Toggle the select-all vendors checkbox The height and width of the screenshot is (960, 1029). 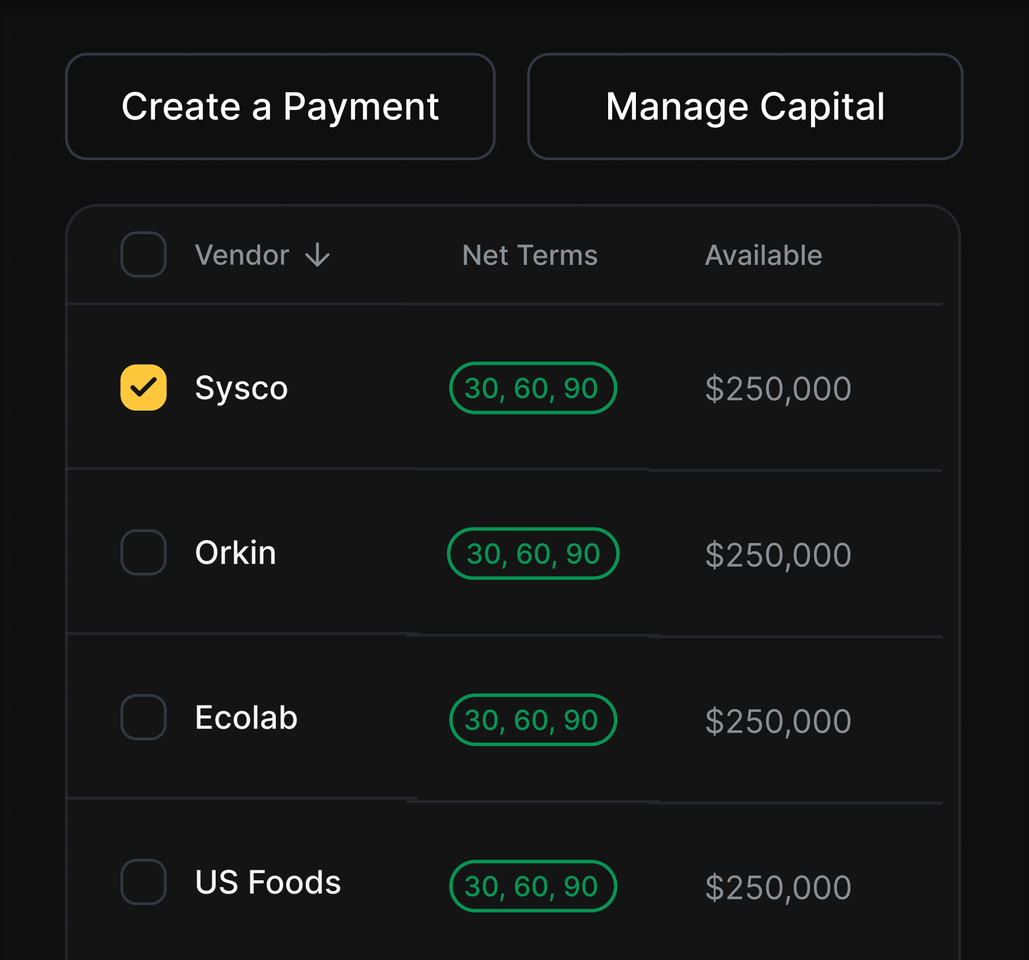coord(143,254)
